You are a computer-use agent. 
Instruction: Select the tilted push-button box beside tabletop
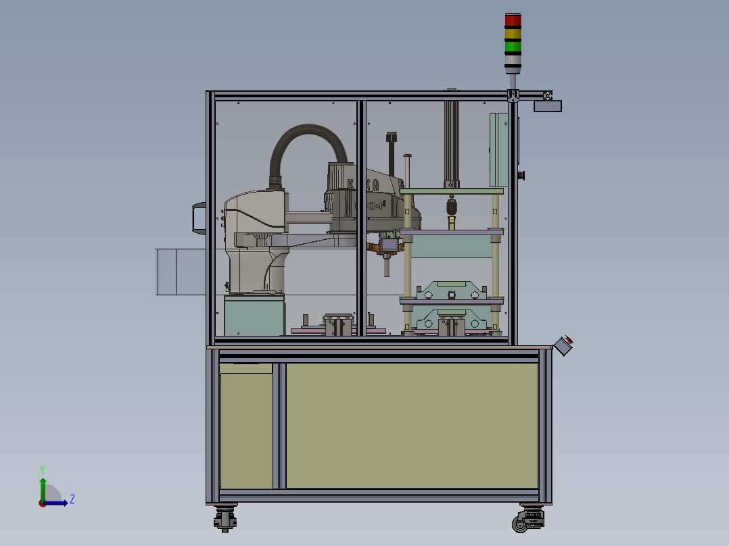563,345
